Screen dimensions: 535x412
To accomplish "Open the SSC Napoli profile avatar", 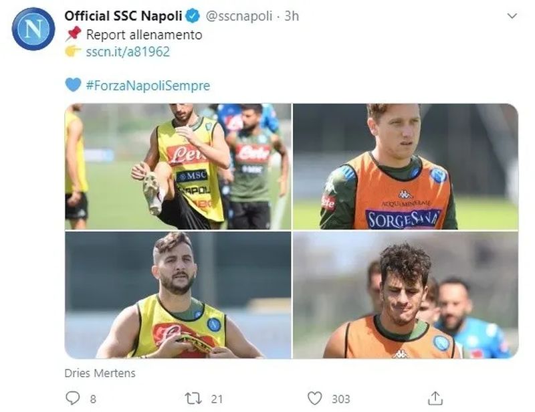I will pos(33,28).
